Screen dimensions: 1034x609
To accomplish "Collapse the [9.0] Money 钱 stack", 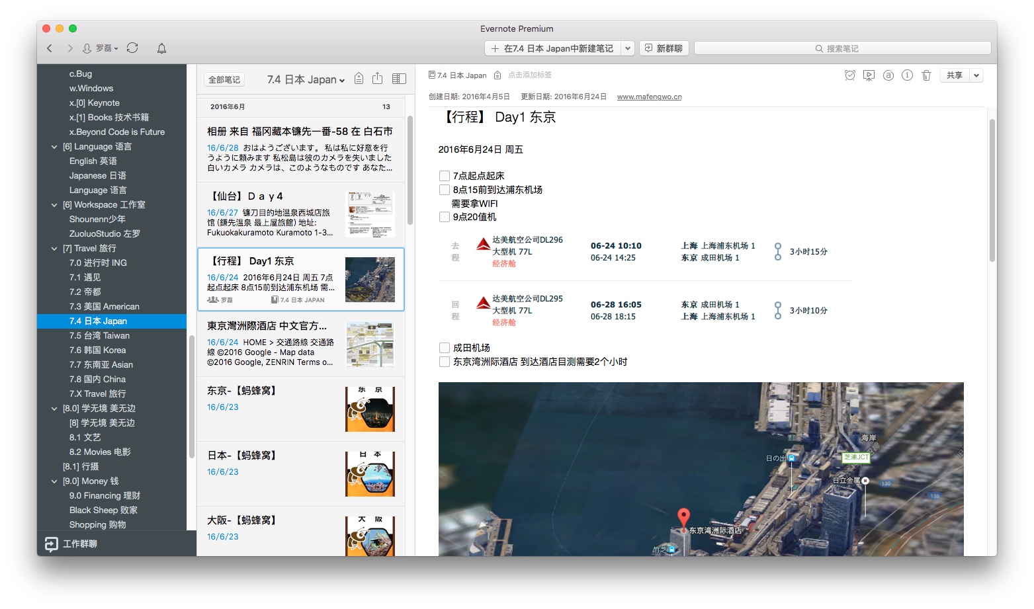I will coord(54,481).
